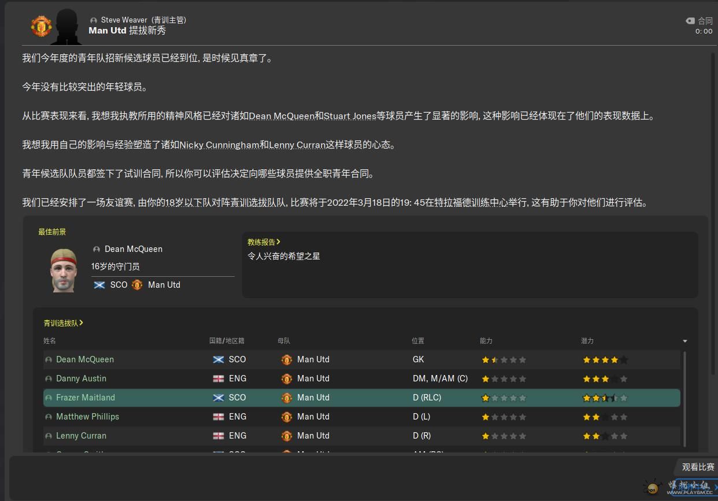718x501 pixels.
Task: Click Danny Austin's ability star rating
Action: point(504,378)
